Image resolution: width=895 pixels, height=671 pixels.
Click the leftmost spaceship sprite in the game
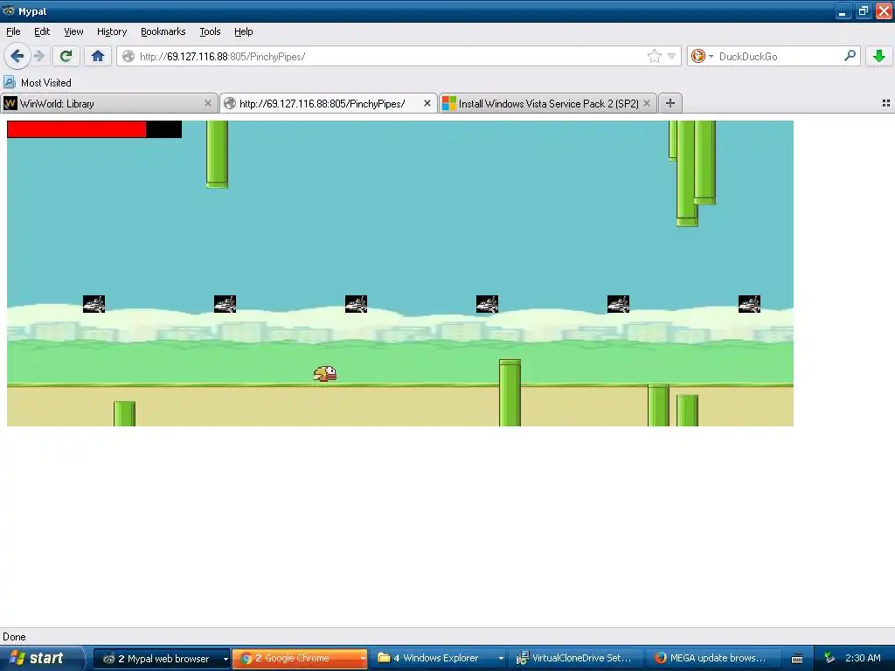[x=94, y=303]
